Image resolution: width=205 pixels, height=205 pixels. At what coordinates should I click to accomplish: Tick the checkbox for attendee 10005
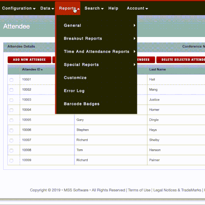[11, 120]
